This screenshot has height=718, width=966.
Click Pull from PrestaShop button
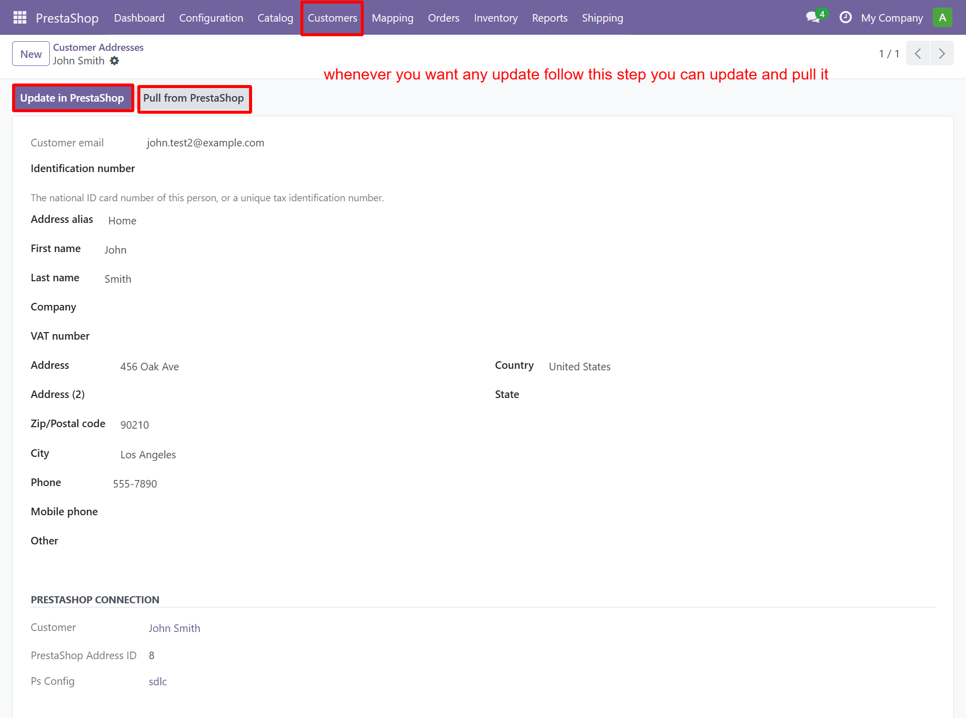click(194, 98)
